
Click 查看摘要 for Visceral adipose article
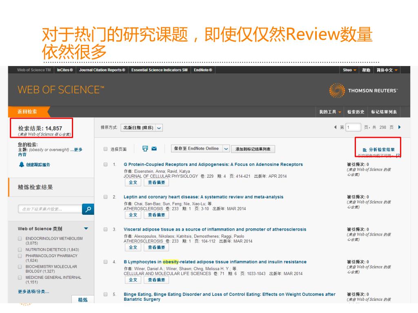156,247
